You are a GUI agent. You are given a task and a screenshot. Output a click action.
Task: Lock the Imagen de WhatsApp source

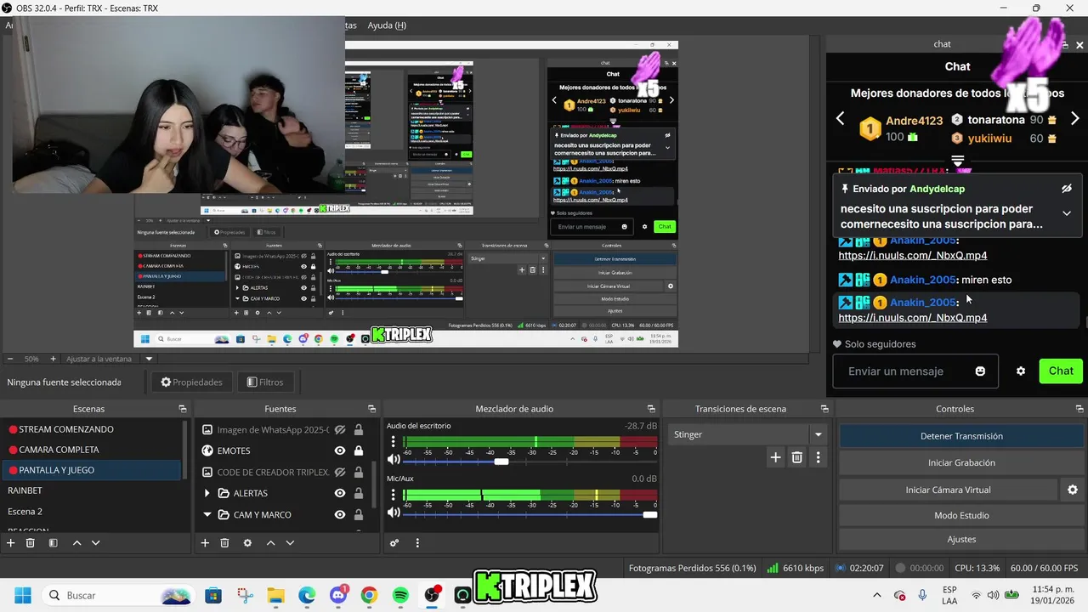point(359,430)
